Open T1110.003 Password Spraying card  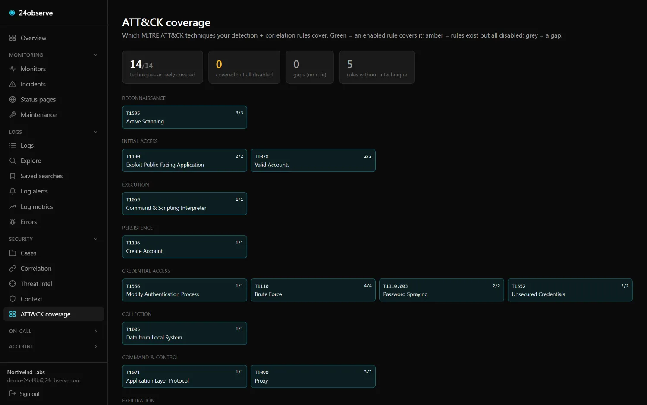point(442,290)
